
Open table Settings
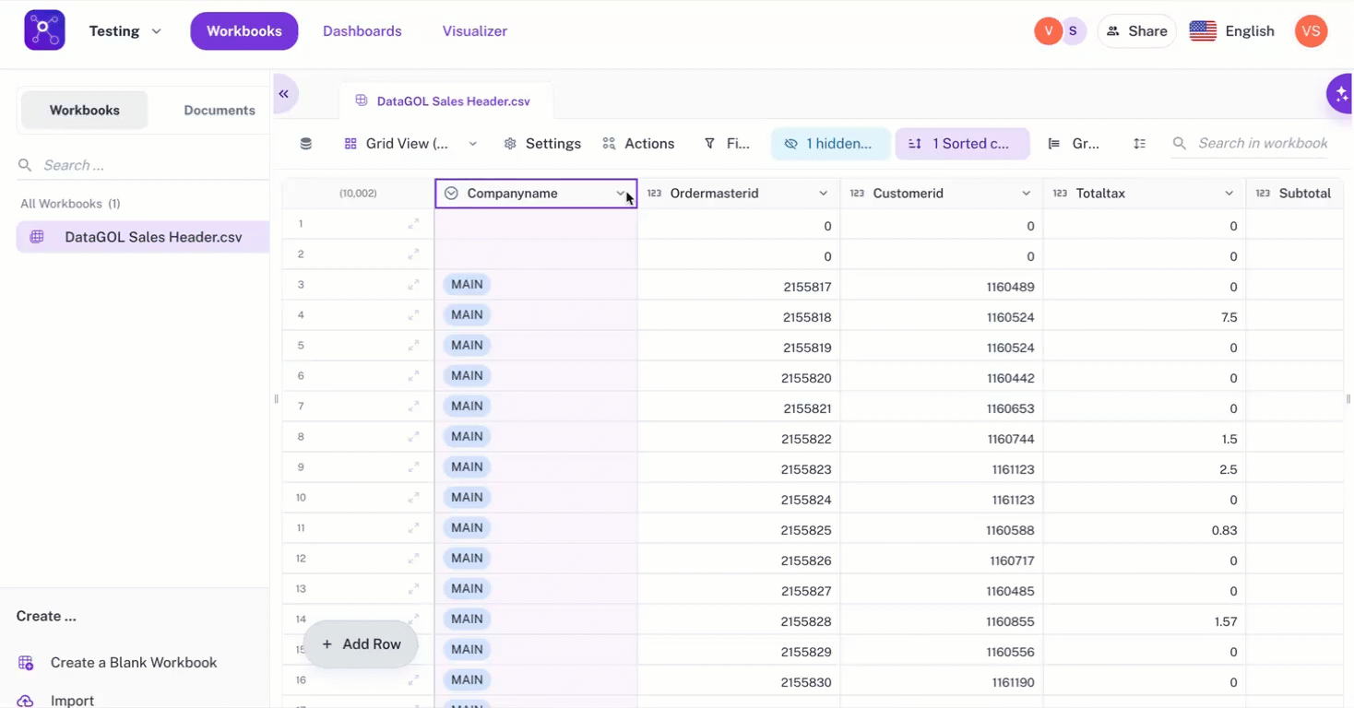542,144
